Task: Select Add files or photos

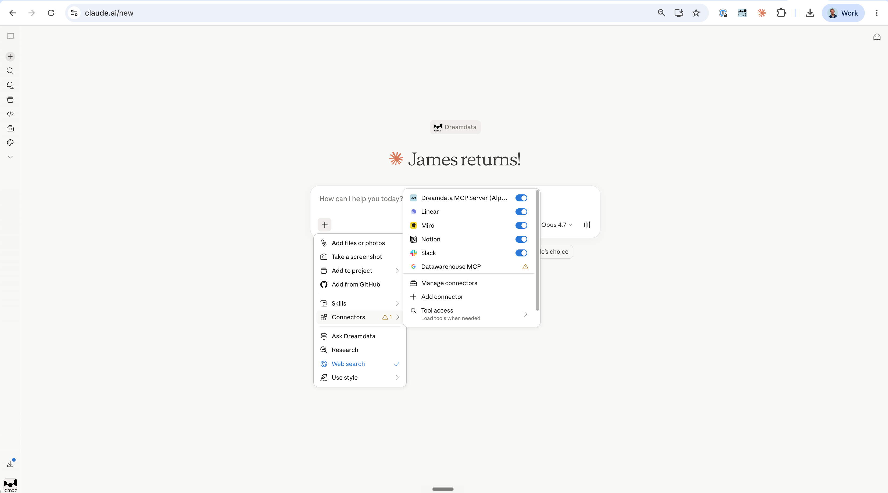Action: (360, 243)
